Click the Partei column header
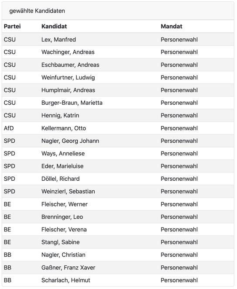Viewport: 237px width, 289px height. coord(12,26)
